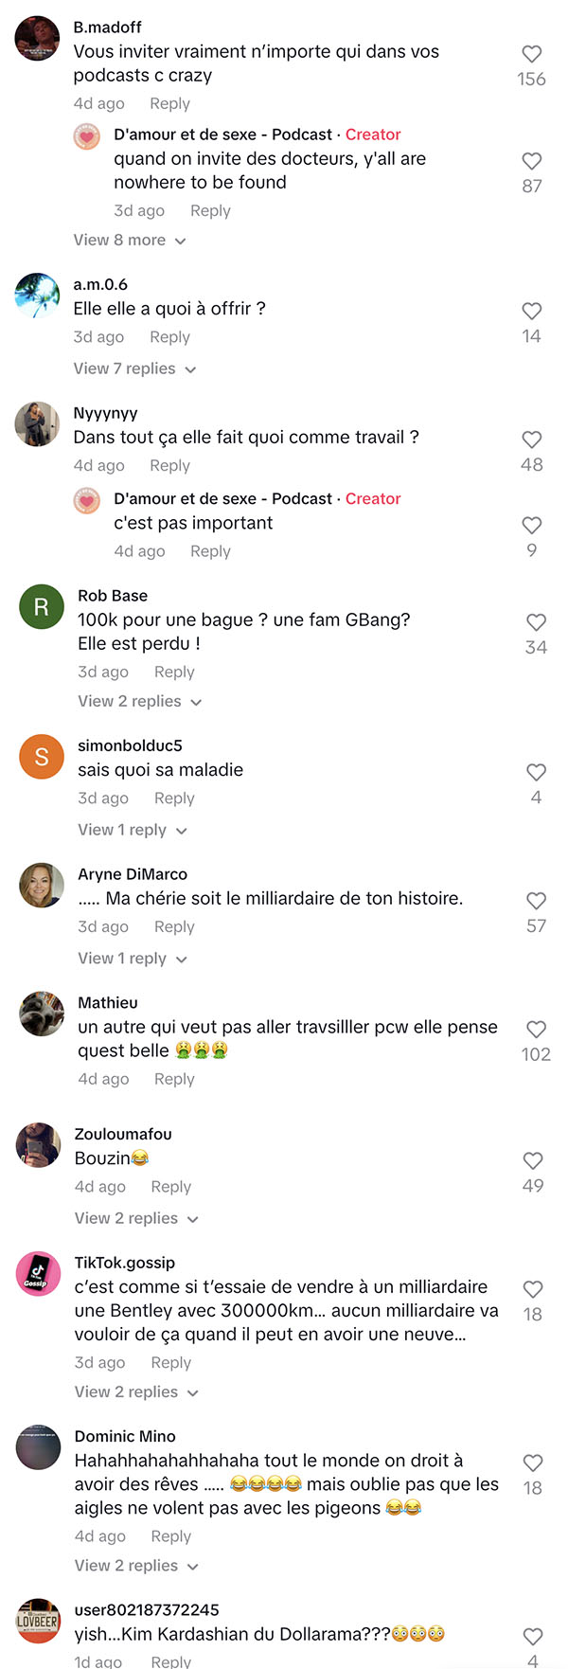Image resolution: width=568 pixels, height=1669 pixels.
Task: Tap the heart on a.m.0.6's comment
Action: pyautogui.click(x=532, y=312)
